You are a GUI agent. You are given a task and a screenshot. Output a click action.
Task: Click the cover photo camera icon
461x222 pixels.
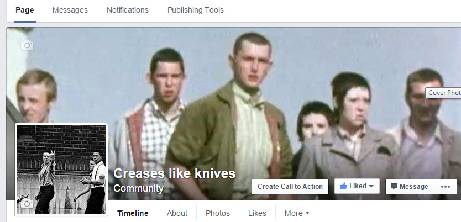(x=27, y=45)
